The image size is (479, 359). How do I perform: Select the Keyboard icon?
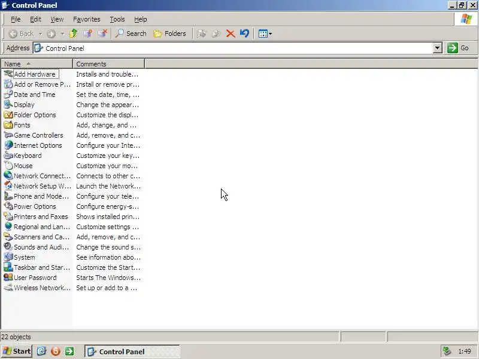tap(8, 156)
